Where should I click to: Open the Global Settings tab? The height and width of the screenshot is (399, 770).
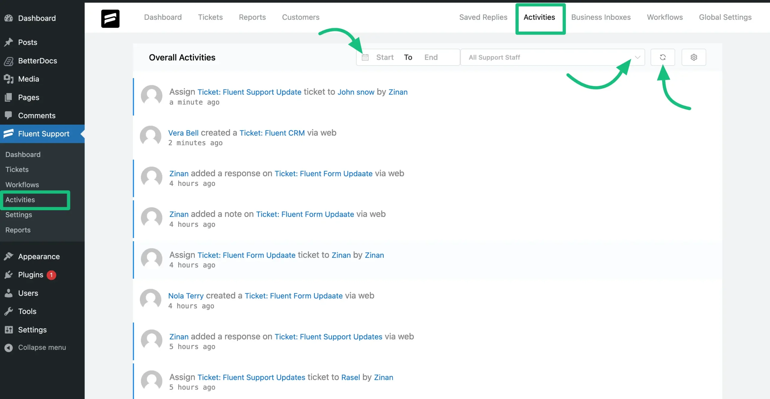click(725, 17)
